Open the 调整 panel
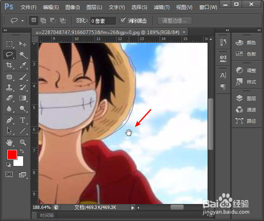This screenshot has width=264, height=221. 246,70
